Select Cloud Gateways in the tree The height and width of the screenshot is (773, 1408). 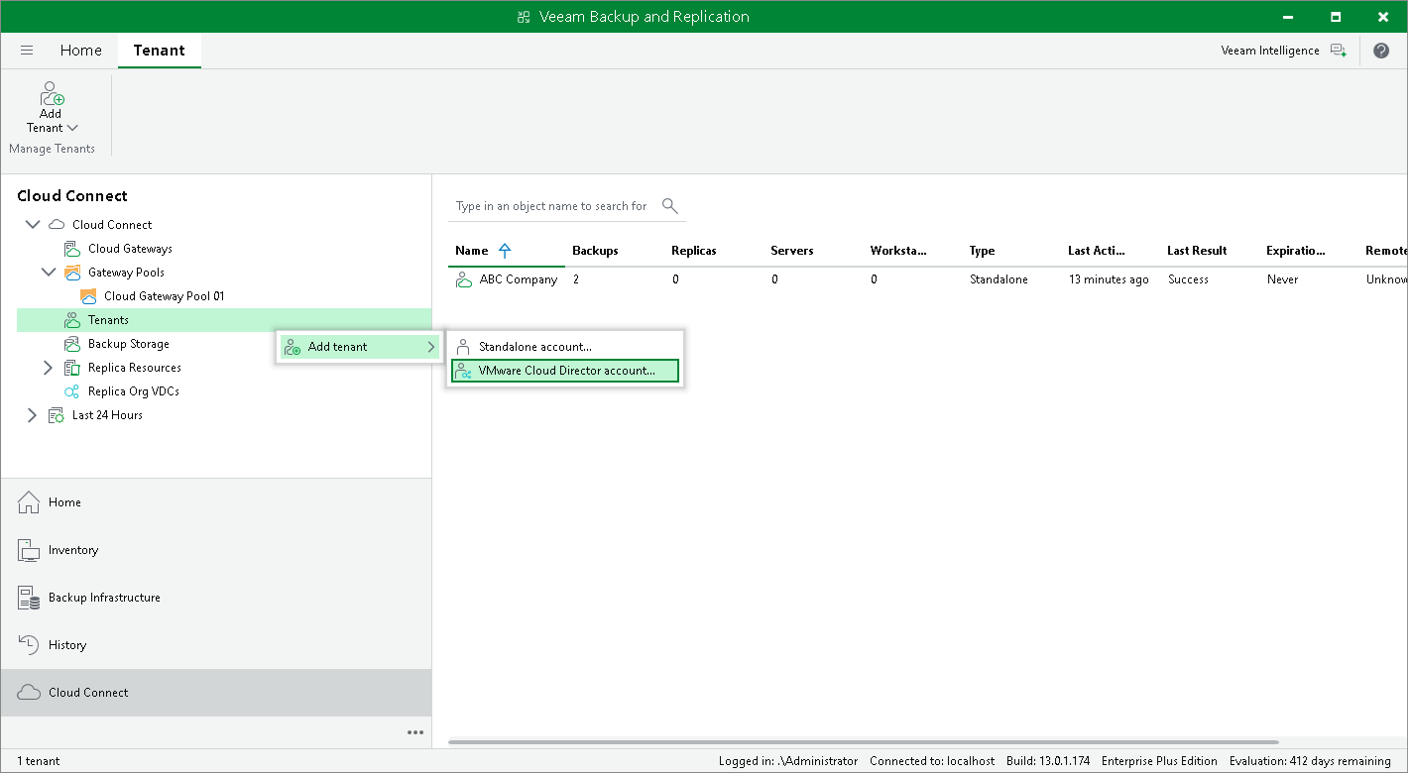coord(128,248)
